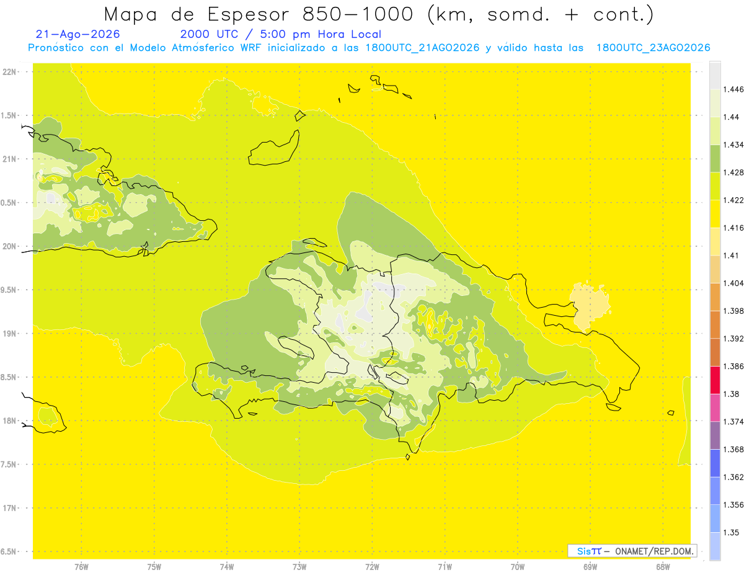Screen dimensions: 744x575
Task: Click the colorbar value '1.392'
Action: click(x=735, y=339)
